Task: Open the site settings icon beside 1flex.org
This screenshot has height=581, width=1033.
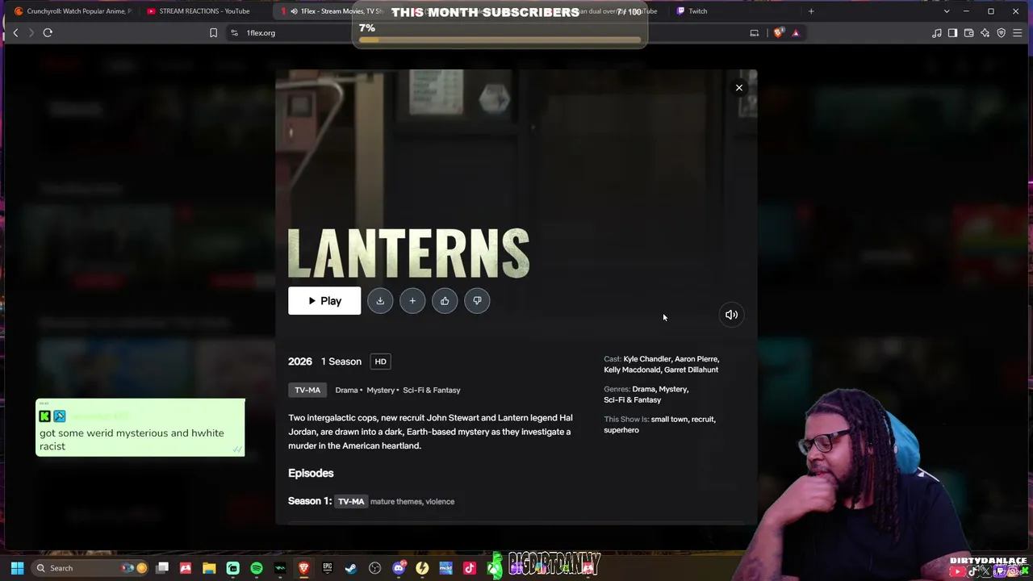Action: coord(234,33)
